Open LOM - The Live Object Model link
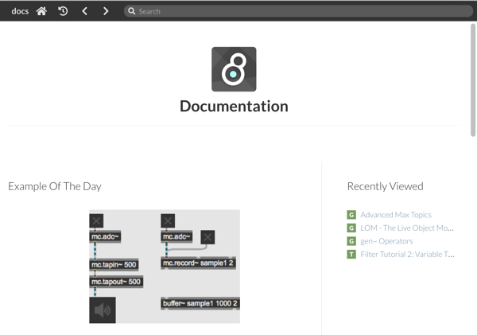This screenshot has width=477, height=335. [x=407, y=228]
